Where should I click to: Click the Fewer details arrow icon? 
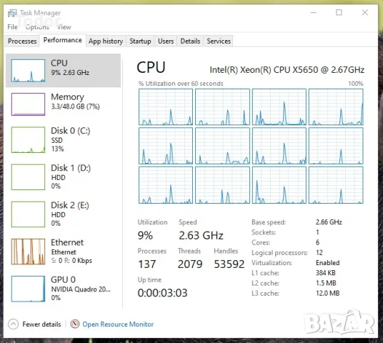pos(13,324)
